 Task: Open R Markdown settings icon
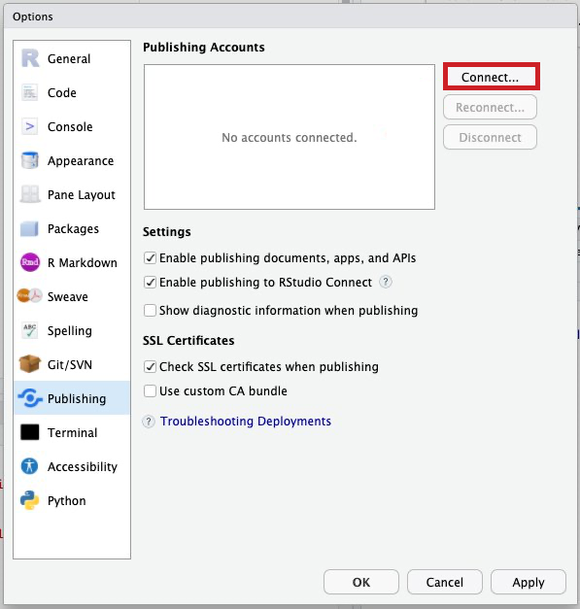click(30, 262)
